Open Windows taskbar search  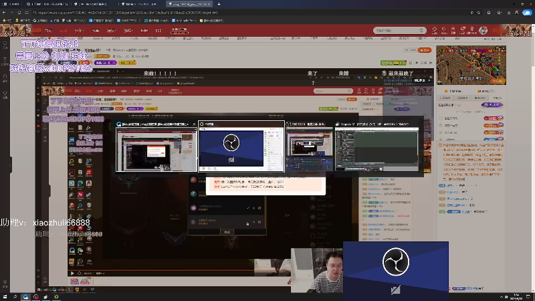click(15, 297)
